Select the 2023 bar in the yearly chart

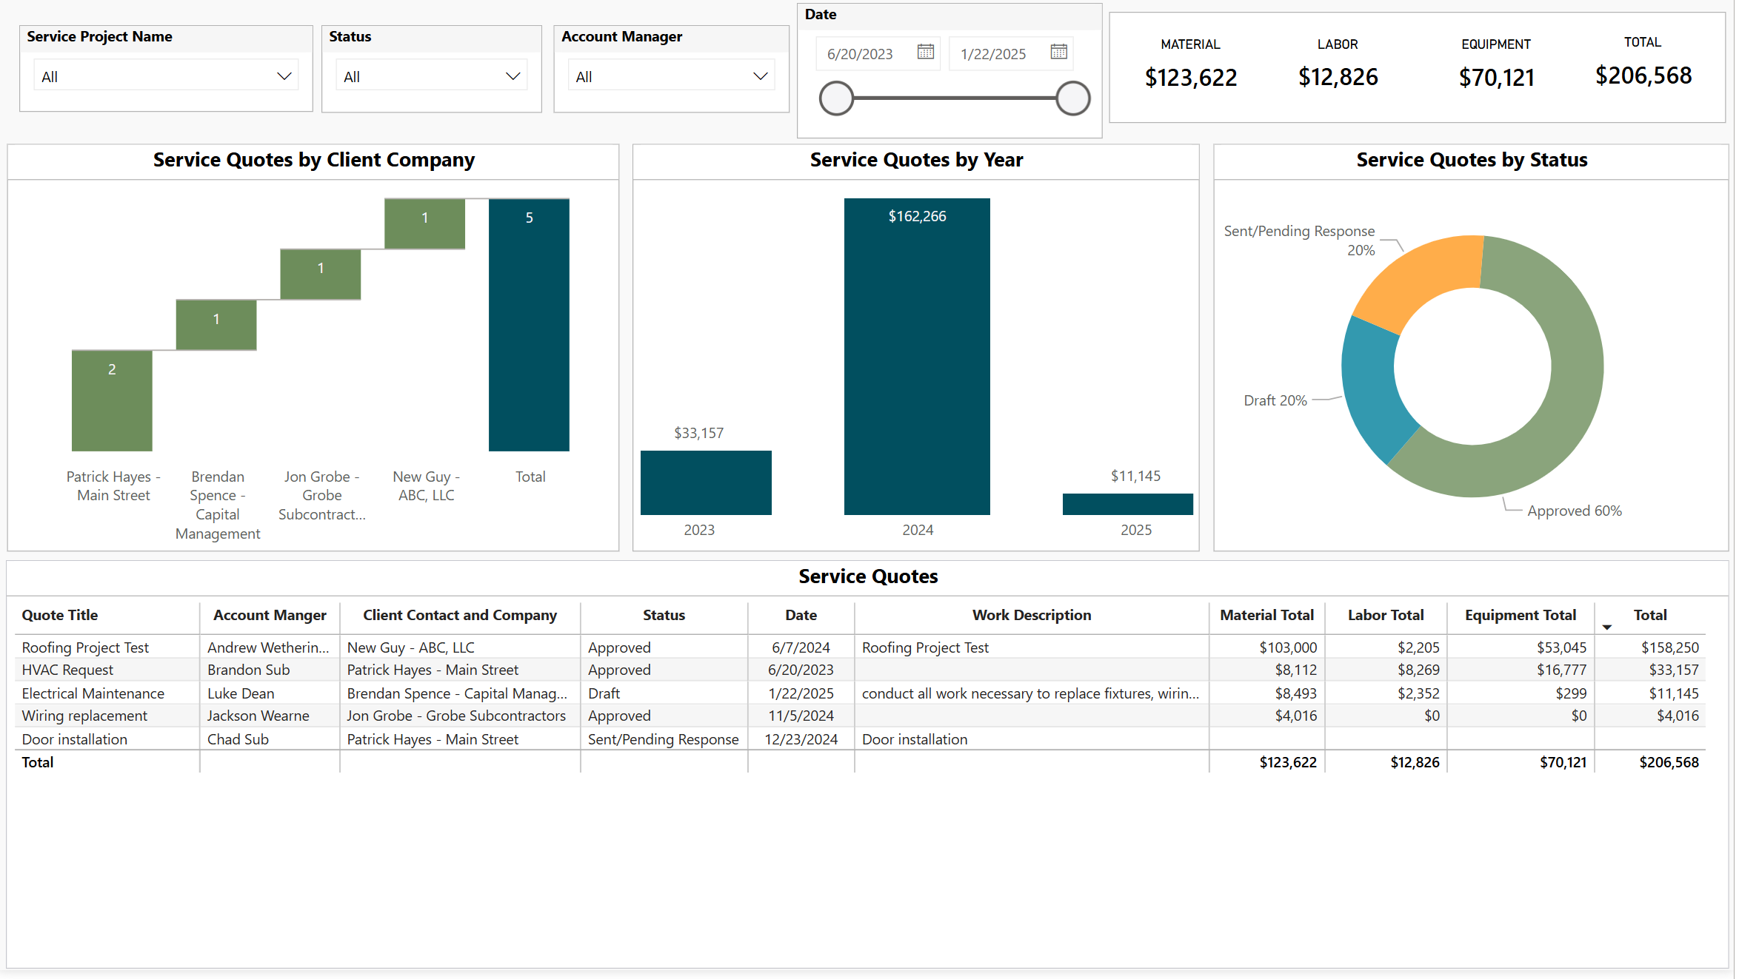[x=706, y=482]
